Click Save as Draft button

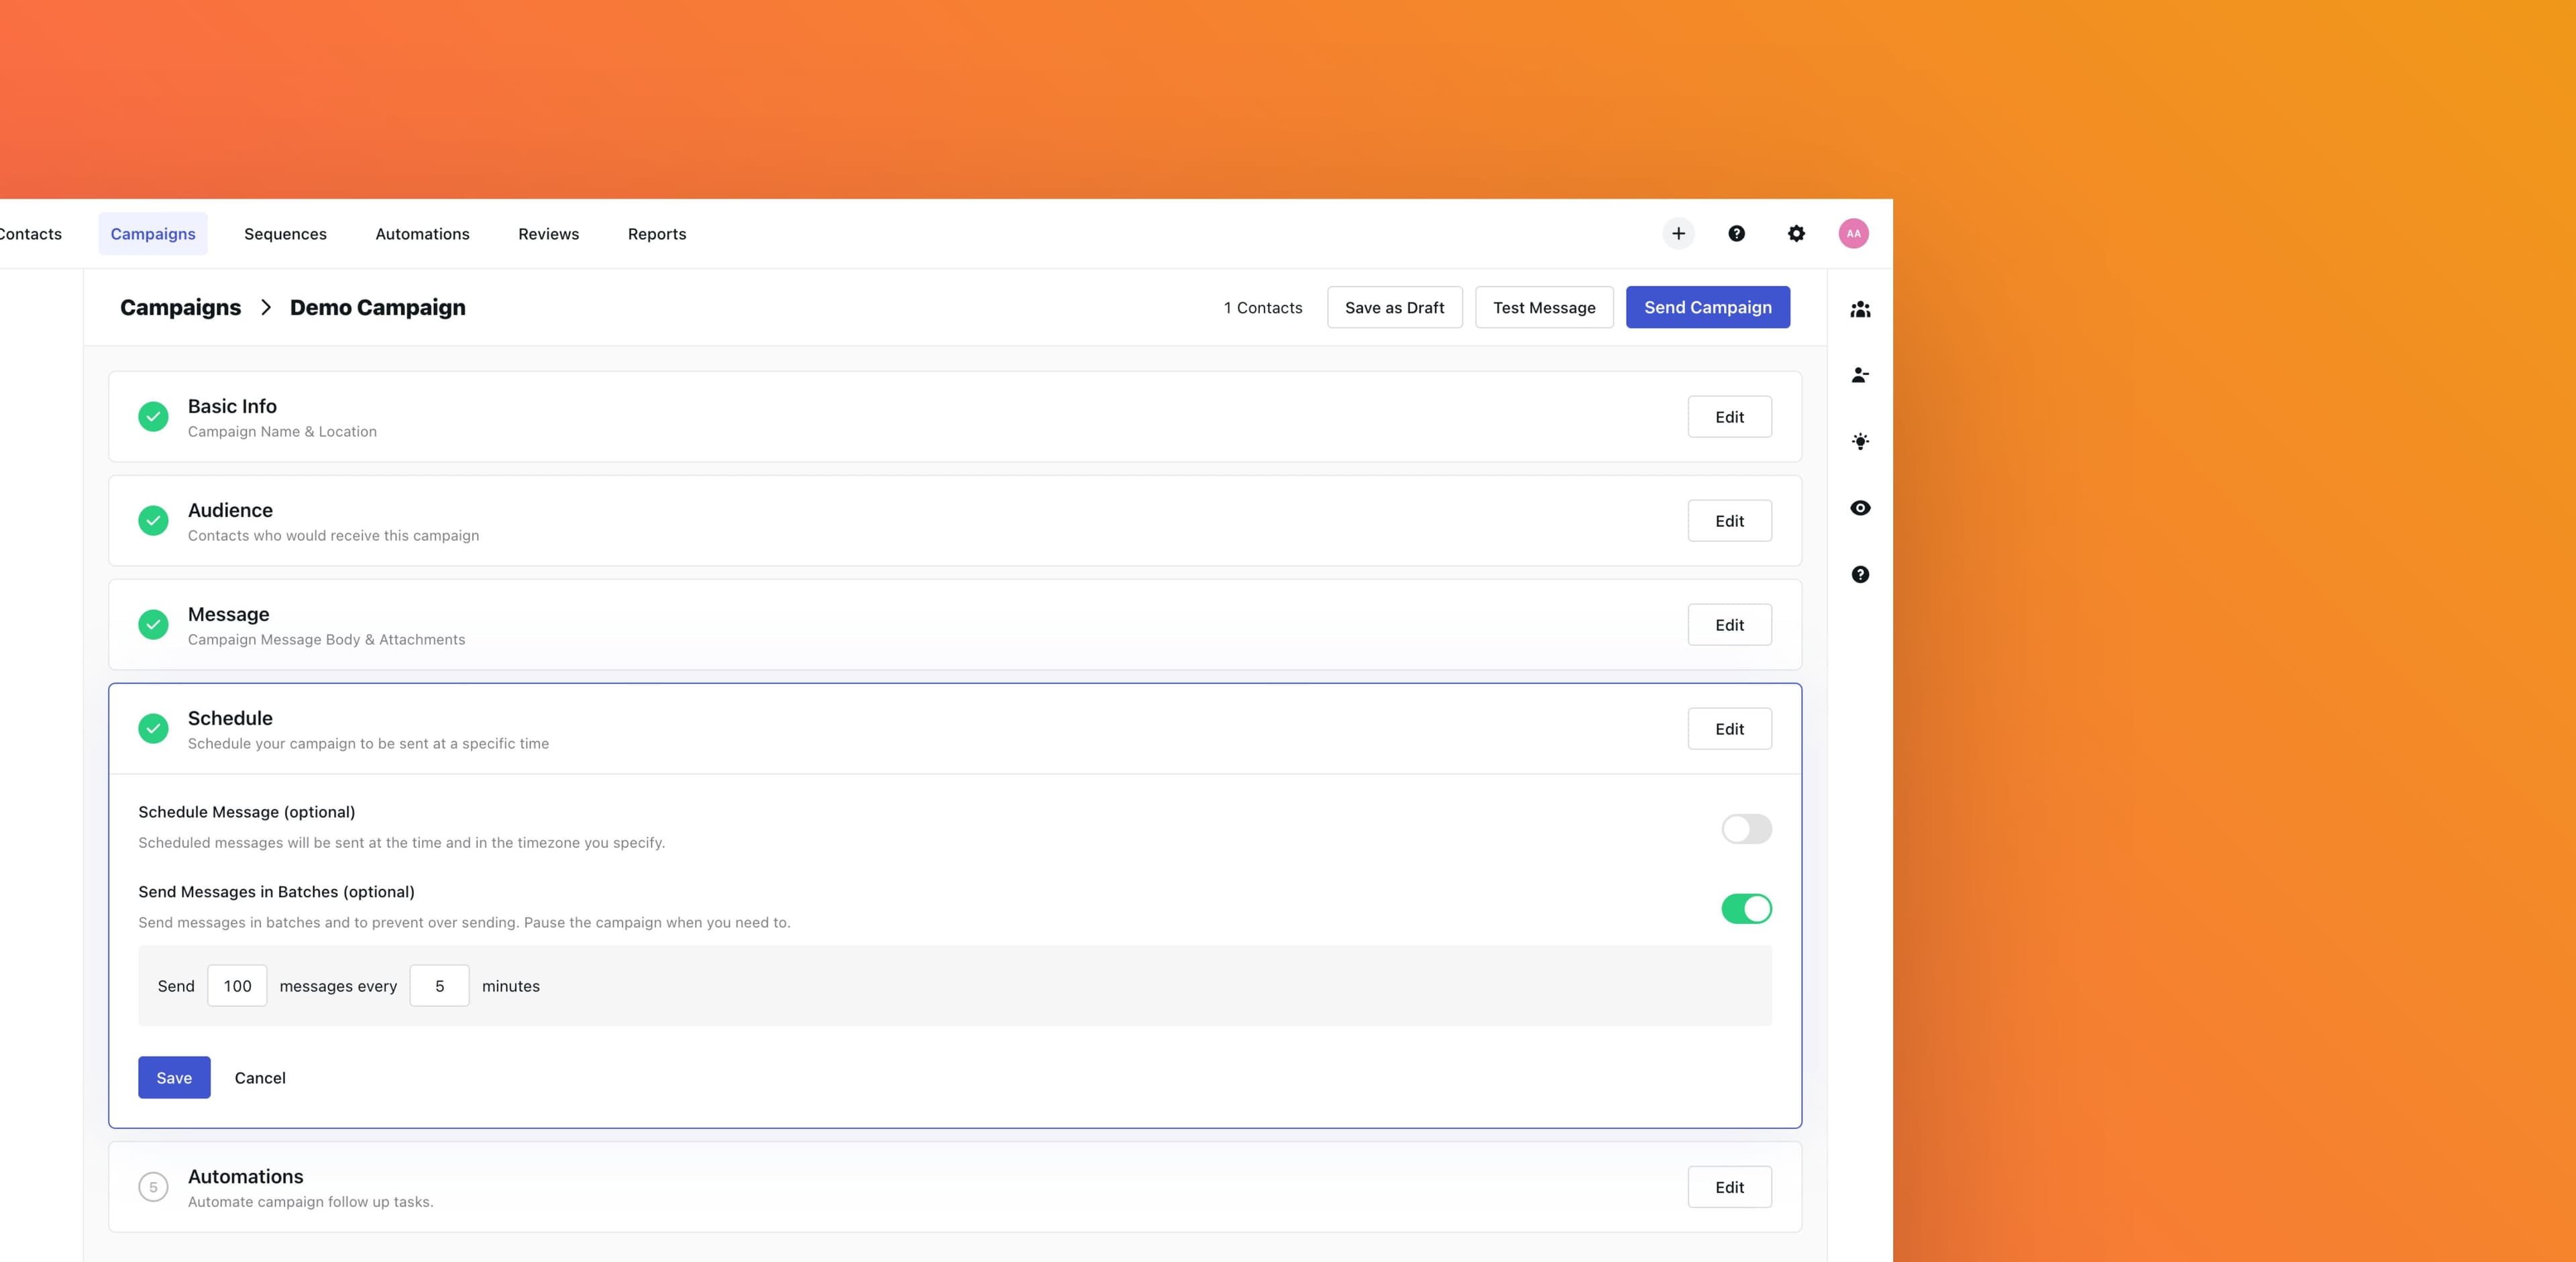coord(1394,308)
